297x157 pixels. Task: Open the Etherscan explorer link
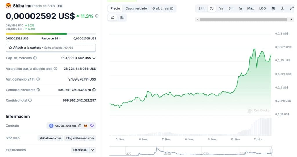80,150
